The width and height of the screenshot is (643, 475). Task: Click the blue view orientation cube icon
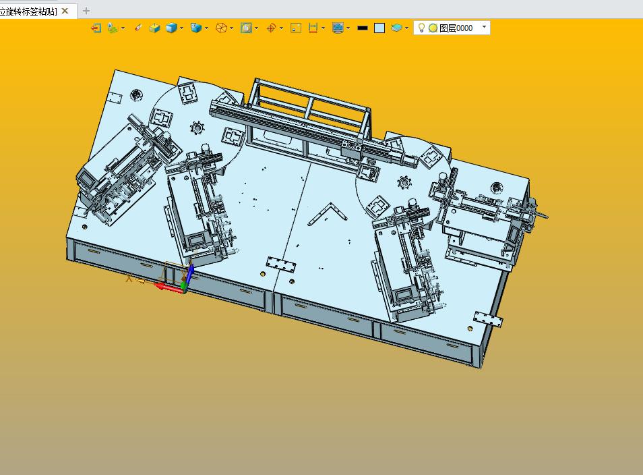(196, 28)
